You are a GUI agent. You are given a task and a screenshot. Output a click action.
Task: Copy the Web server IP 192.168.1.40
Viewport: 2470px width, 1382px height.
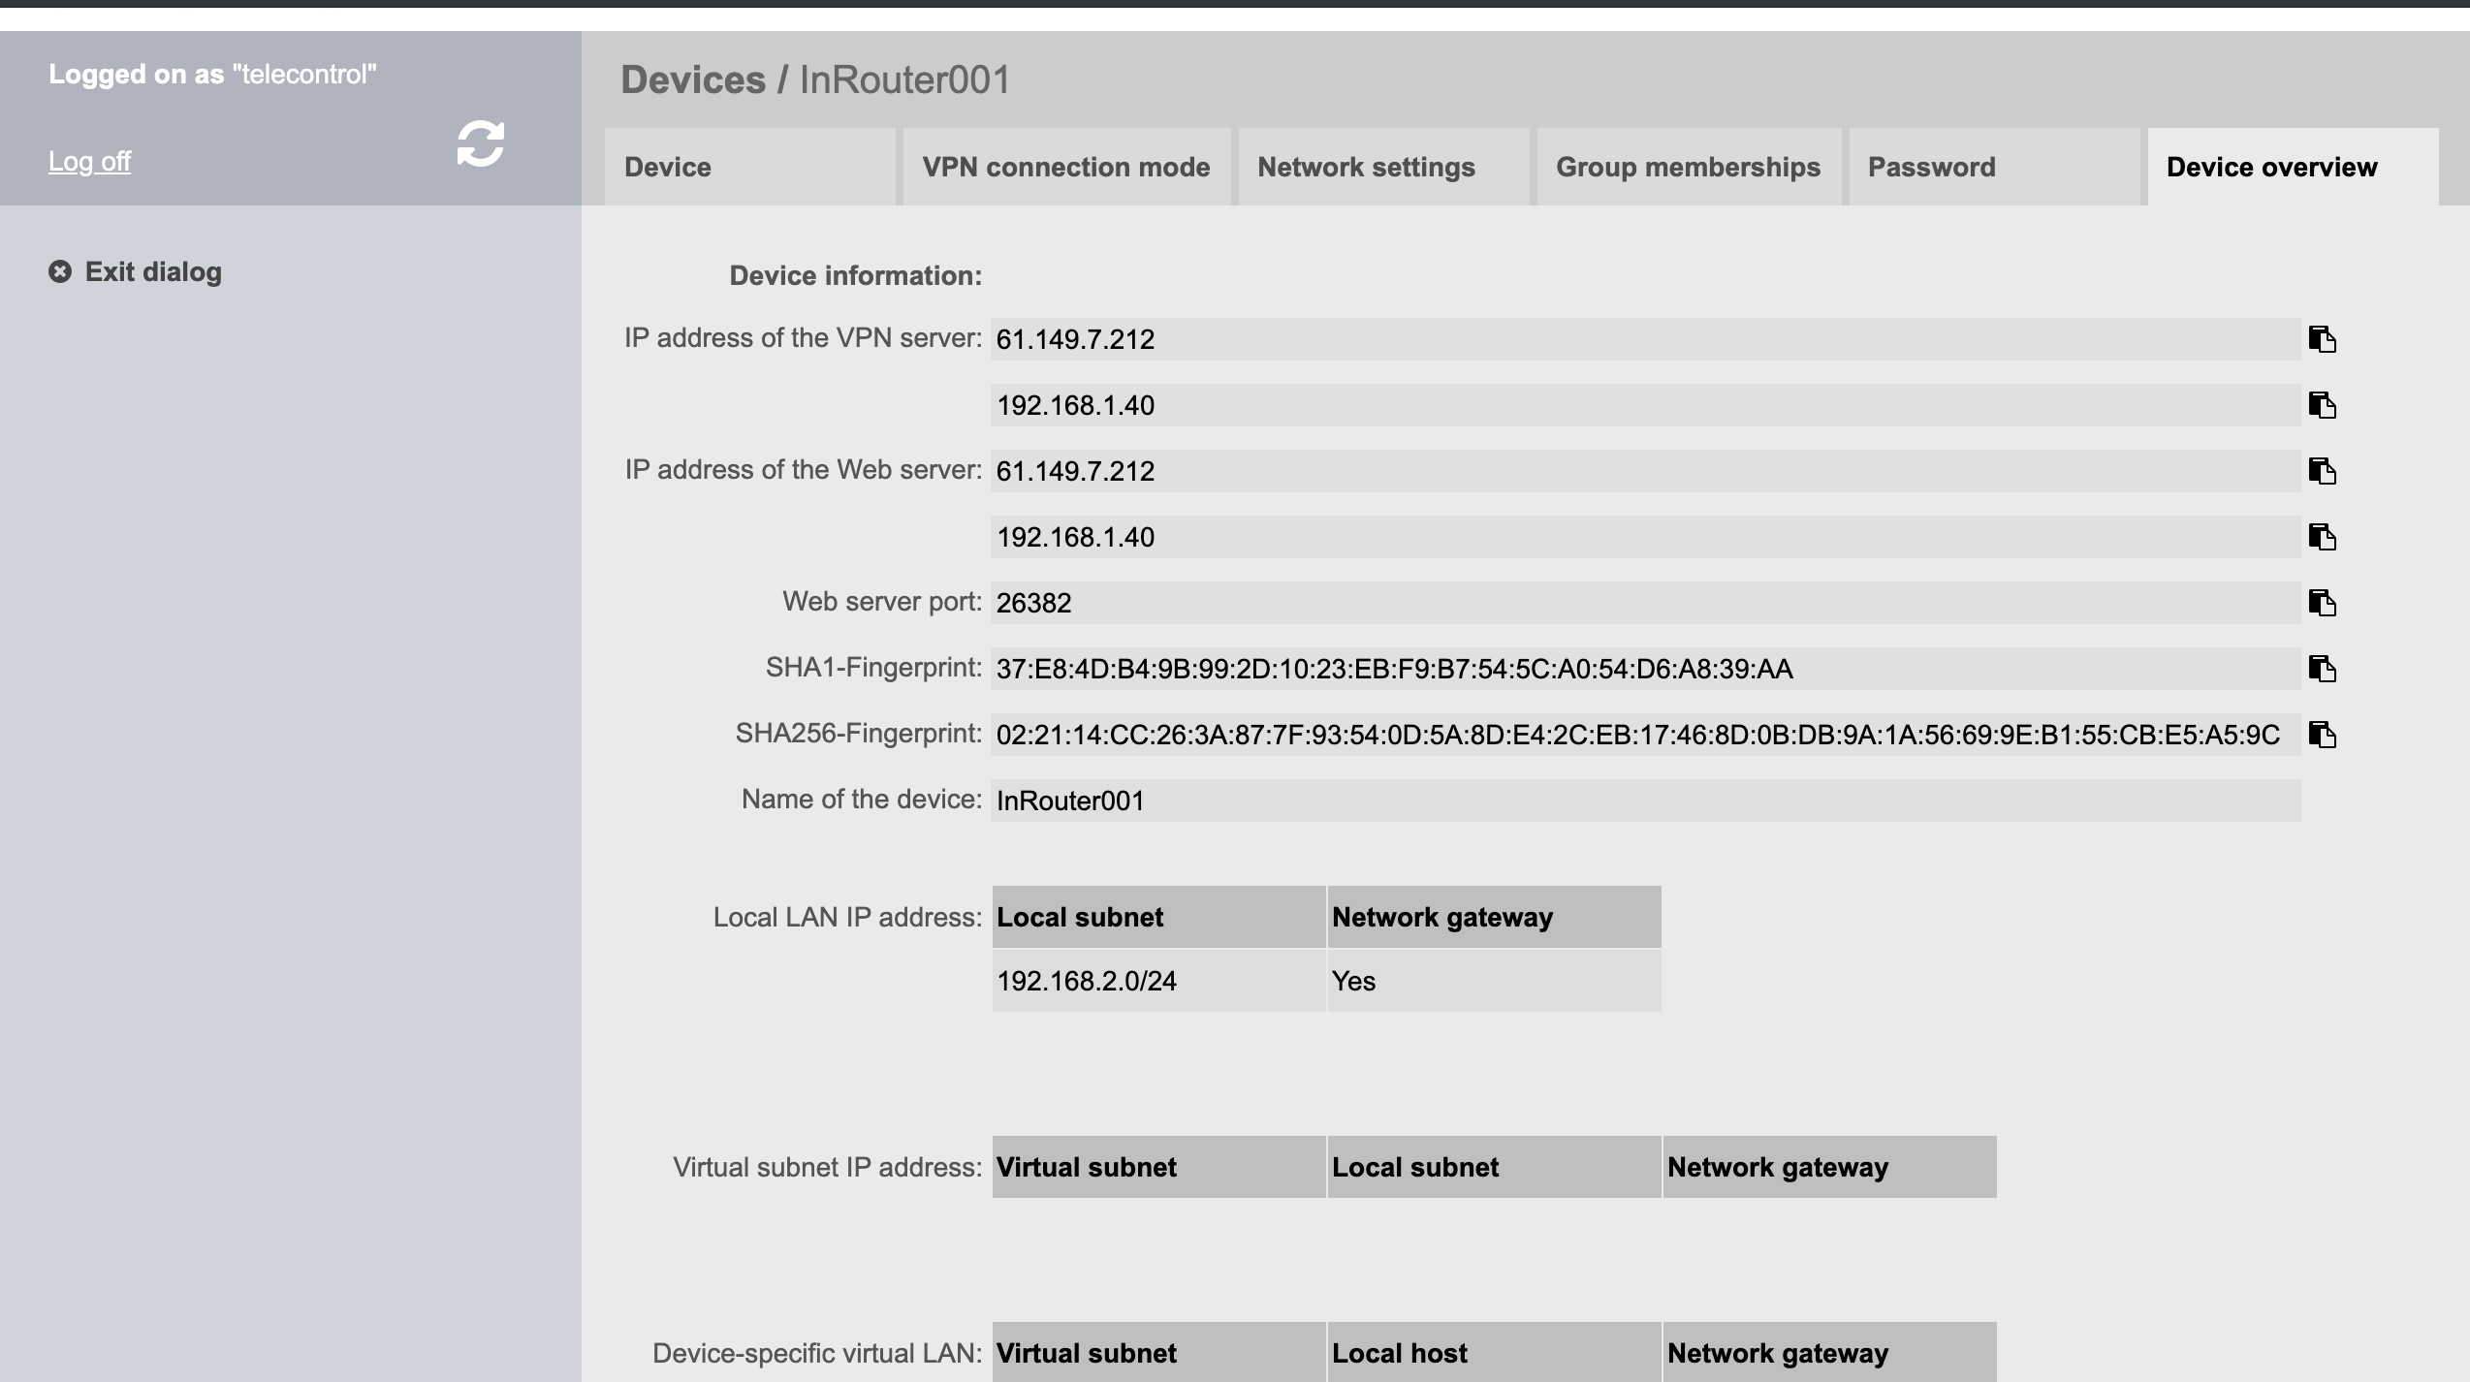click(x=2322, y=537)
